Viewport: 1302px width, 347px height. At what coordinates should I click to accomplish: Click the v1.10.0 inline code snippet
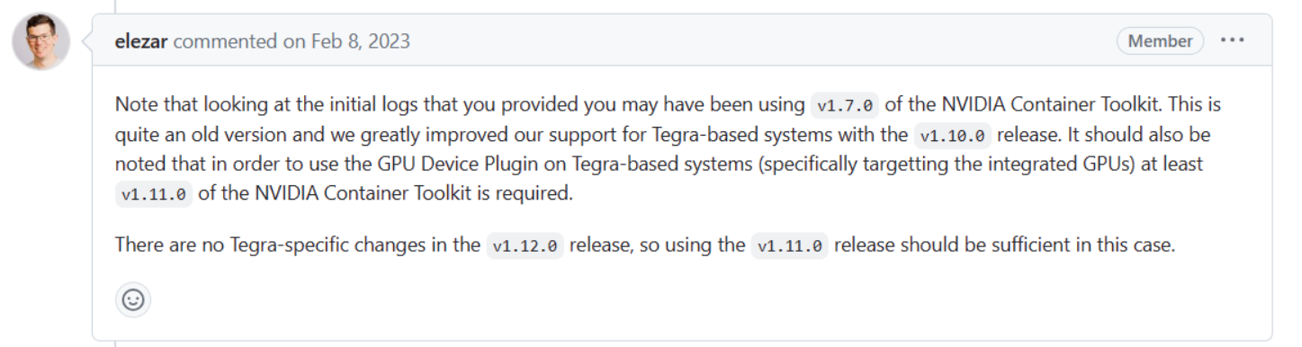coord(954,137)
